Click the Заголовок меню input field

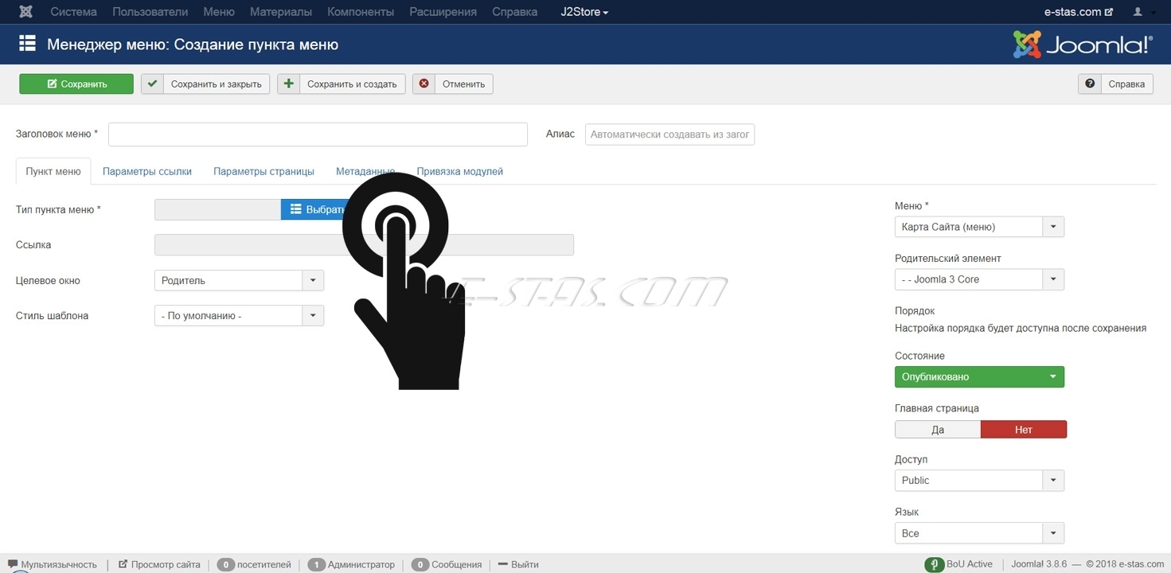pyautogui.click(x=318, y=134)
